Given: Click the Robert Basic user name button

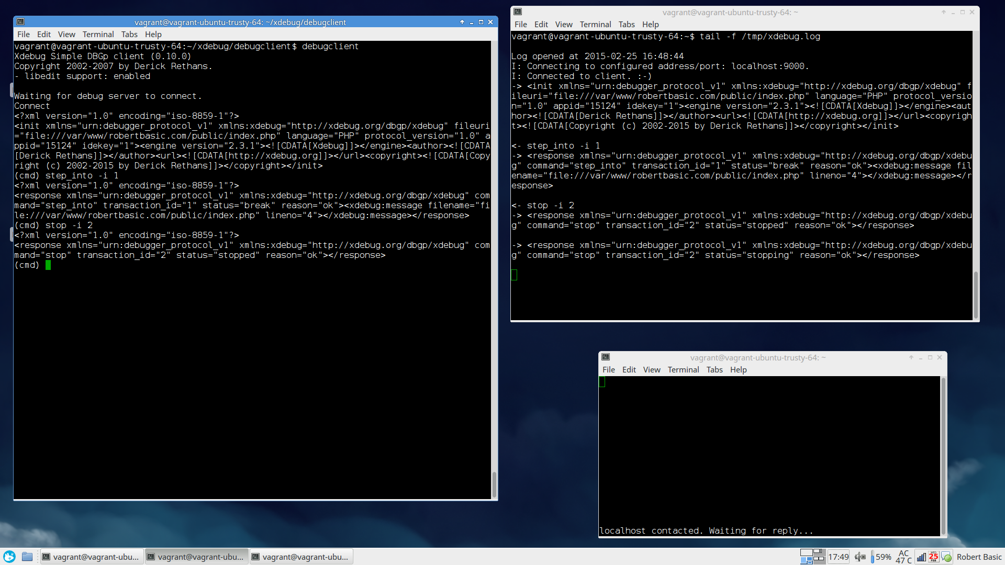Looking at the screenshot, I should pos(978,557).
